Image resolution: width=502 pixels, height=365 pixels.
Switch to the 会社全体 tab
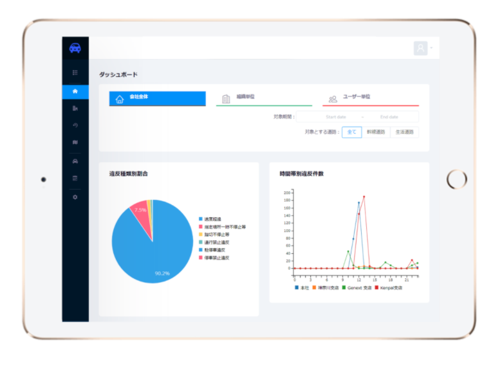pyautogui.click(x=157, y=98)
